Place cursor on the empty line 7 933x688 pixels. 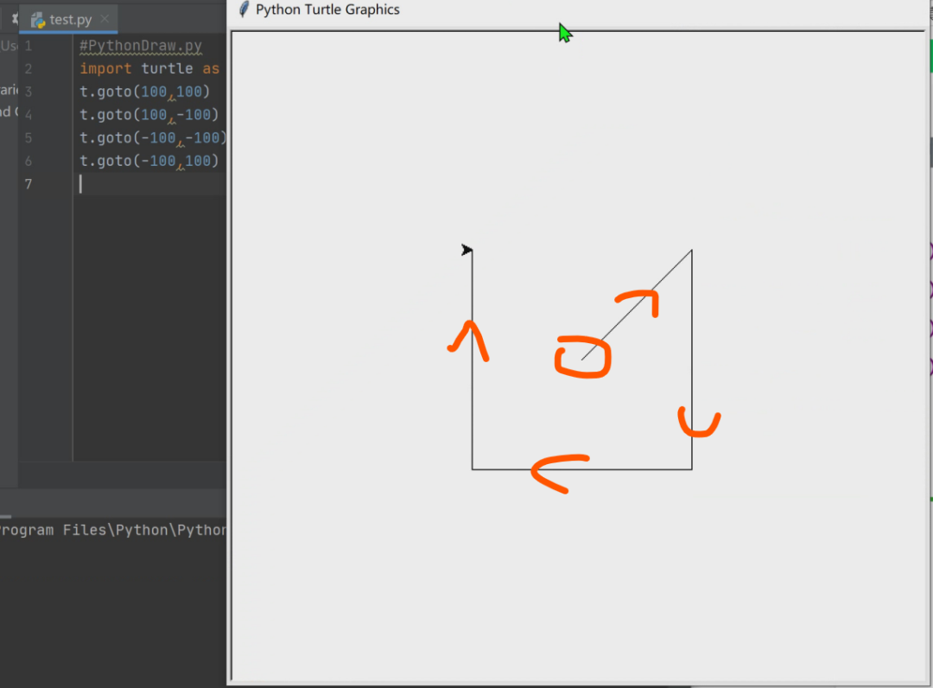(x=152, y=184)
